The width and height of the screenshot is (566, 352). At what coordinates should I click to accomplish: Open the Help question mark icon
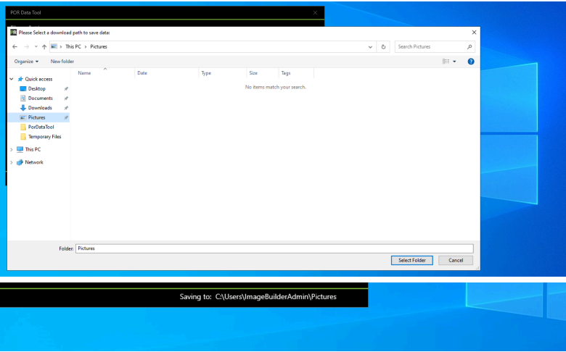click(x=471, y=62)
